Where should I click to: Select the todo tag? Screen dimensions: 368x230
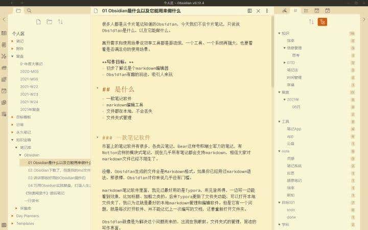tap(291, 210)
